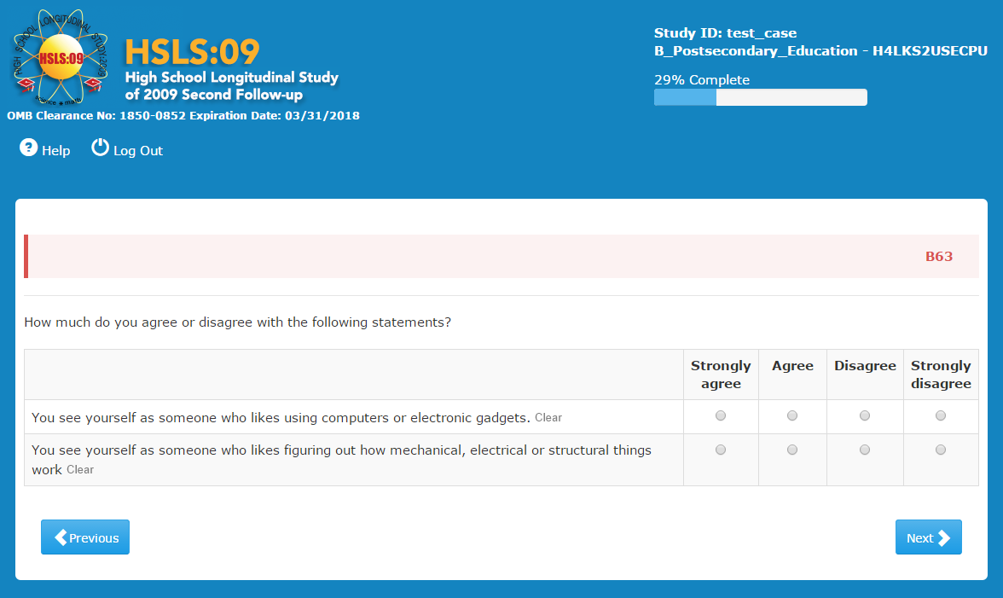Clear the mechanical things work answer
The width and height of the screenshot is (1003, 598).
[x=80, y=470]
